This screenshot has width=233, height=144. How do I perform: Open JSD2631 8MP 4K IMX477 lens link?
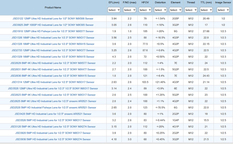tap(53, 70)
